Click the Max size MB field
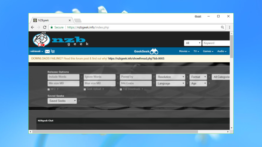This screenshot has height=147, width=262. tap(100, 83)
